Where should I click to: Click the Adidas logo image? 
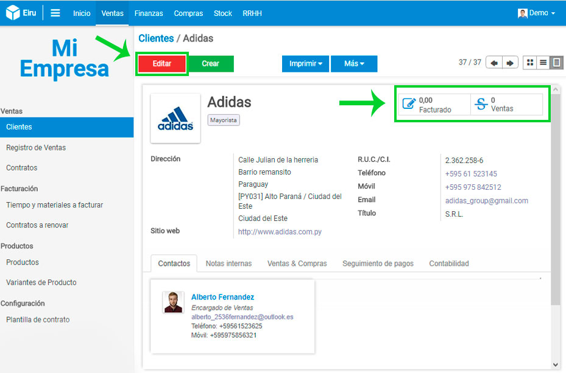click(x=175, y=119)
